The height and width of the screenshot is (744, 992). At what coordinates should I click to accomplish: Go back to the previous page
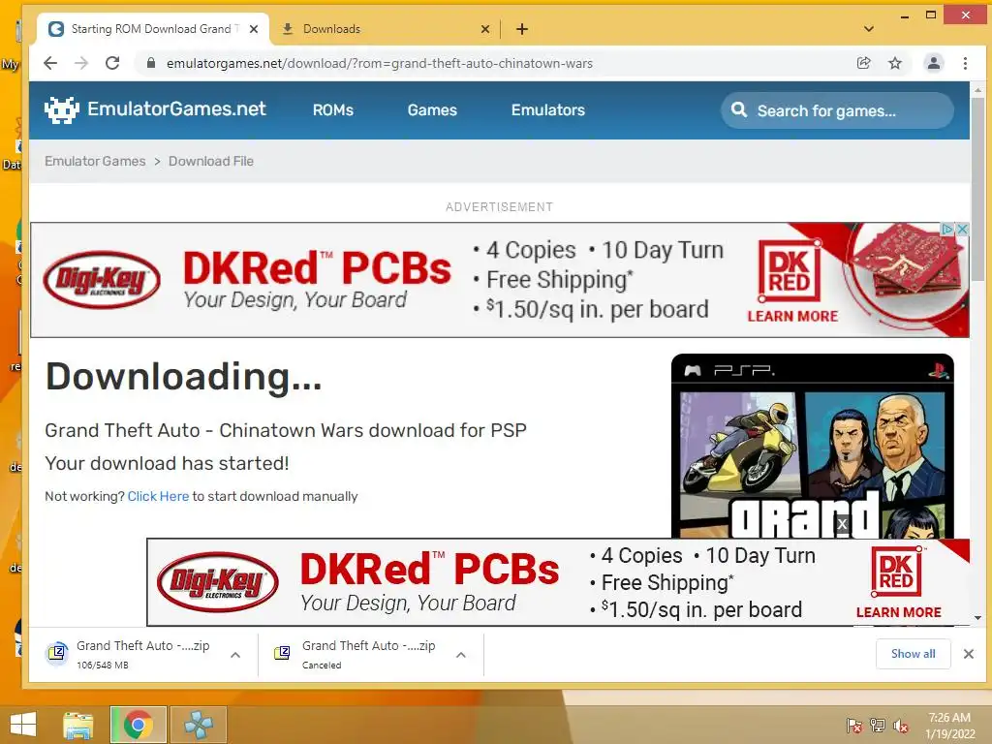[x=50, y=63]
